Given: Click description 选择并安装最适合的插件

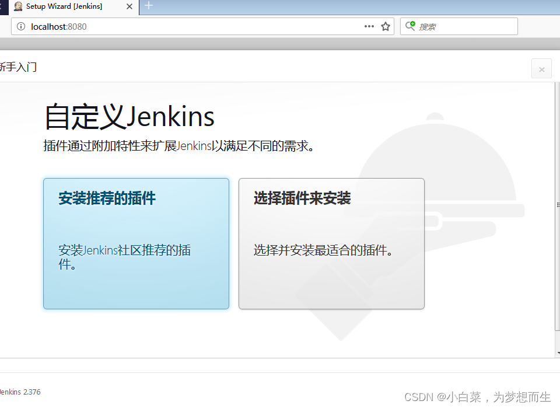Looking at the screenshot, I should pos(323,250).
